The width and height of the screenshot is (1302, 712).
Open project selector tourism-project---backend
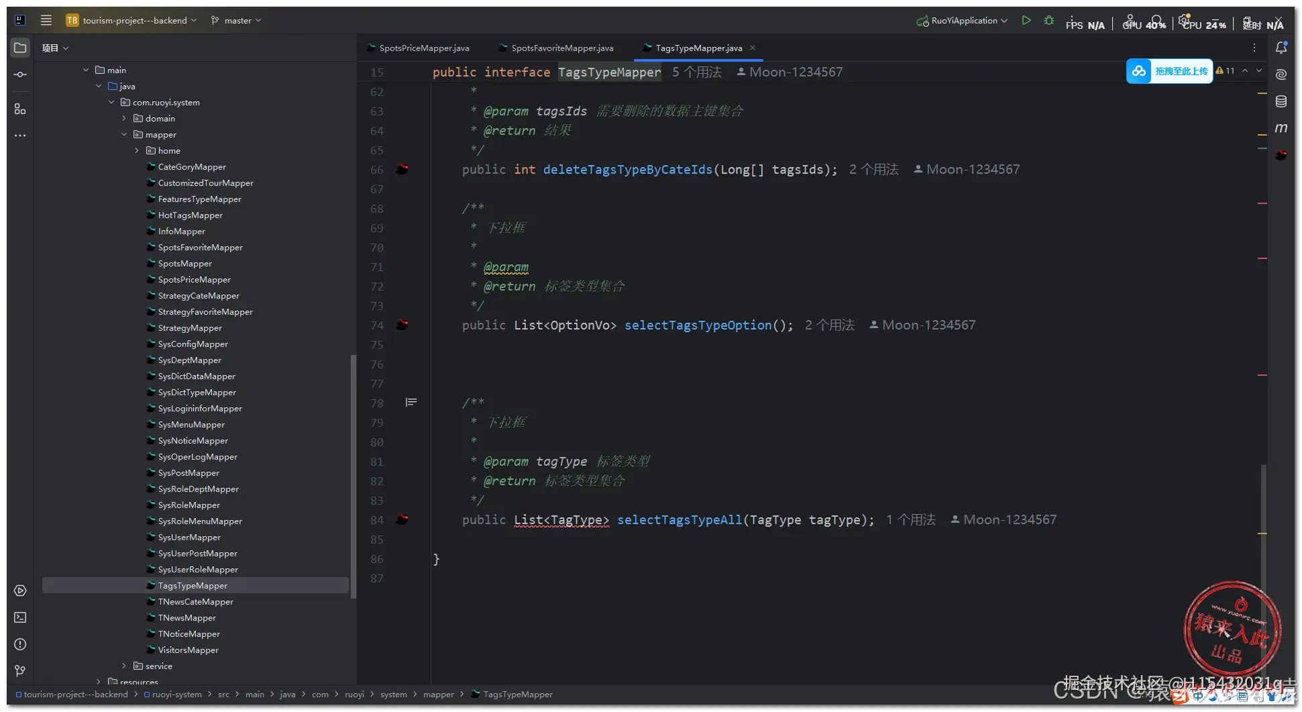tap(131, 20)
